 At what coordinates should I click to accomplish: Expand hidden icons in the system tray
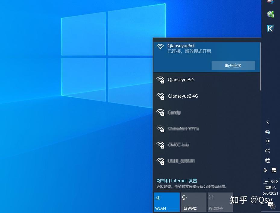(x=268, y=122)
